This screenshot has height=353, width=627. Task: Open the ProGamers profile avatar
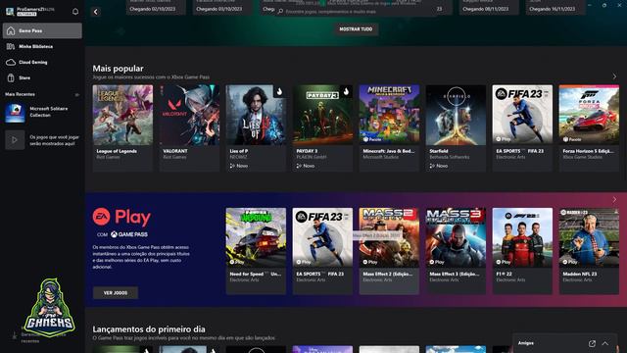10,12
